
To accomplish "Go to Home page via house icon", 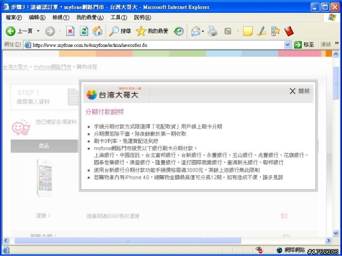I will (97, 31).
